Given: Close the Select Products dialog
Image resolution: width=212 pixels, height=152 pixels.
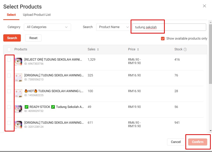Looking at the screenshot, I should (x=204, y=6).
